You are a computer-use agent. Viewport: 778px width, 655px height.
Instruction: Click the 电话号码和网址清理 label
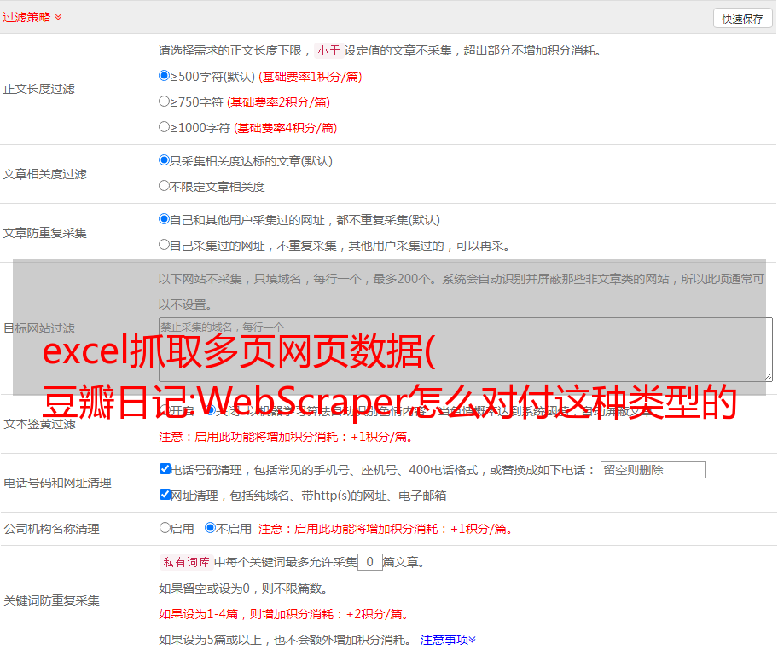point(57,483)
